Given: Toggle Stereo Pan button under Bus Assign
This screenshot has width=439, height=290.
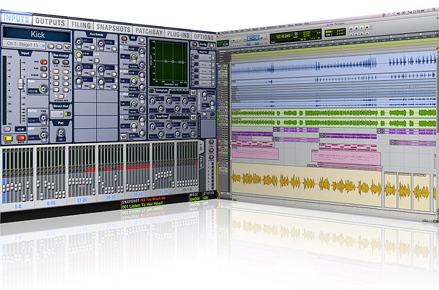Looking at the screenshot, I should (x=60, y=96).
